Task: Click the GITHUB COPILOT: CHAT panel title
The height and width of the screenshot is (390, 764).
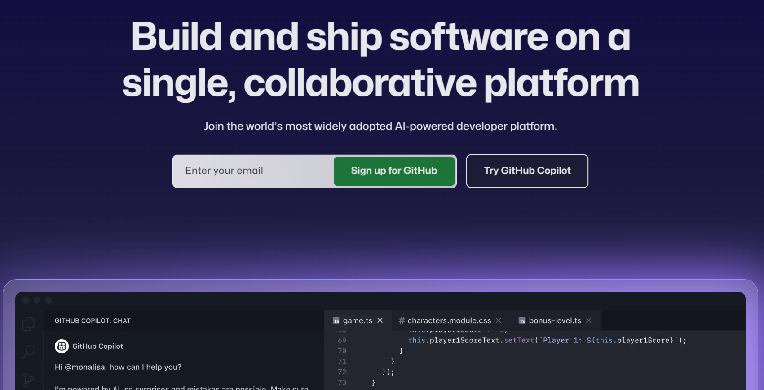Action: coord(93,321)
